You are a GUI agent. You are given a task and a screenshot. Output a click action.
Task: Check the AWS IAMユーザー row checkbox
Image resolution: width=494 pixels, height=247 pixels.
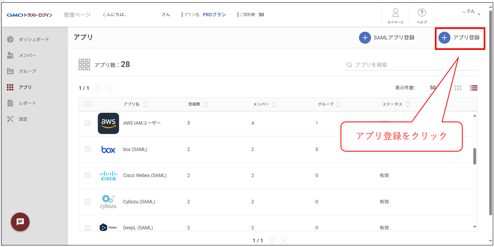88,123
